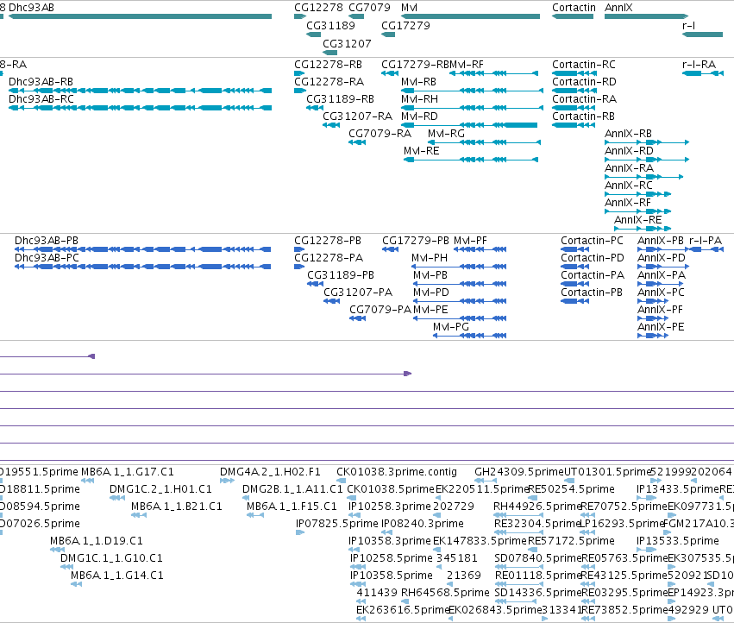Select the MB6A.1_1.B21.C1 EST
Viewport: 734px width, 623px height.
[x=139, y=515]
